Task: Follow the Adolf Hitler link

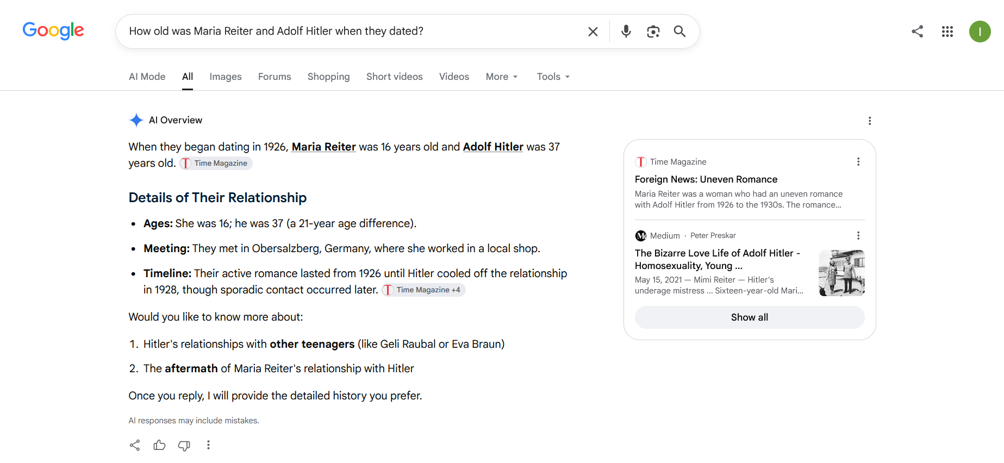Action: 493,147
